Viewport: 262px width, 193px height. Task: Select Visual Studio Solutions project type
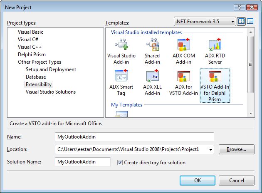pyautogui.click(x=51, y=92)
